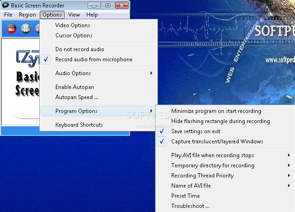Select Do not record audio

point(99,49)
